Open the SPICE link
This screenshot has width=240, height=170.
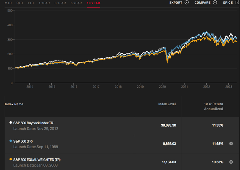(x=228, y=3)
